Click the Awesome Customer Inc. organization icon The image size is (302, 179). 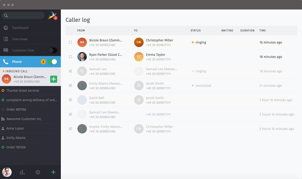(x=3, y=119)
